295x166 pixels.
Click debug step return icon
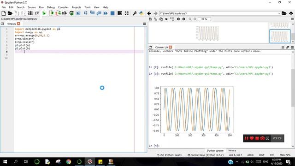[99, 13]
